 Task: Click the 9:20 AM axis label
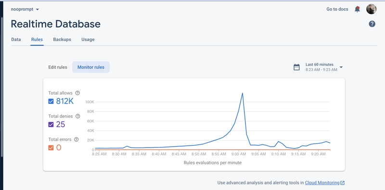coord(318,154)
